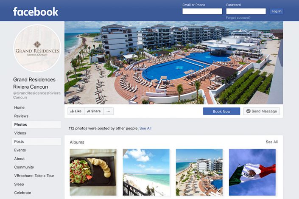Focus the Password input field
The image size is (299, 199).
[246, 11]
